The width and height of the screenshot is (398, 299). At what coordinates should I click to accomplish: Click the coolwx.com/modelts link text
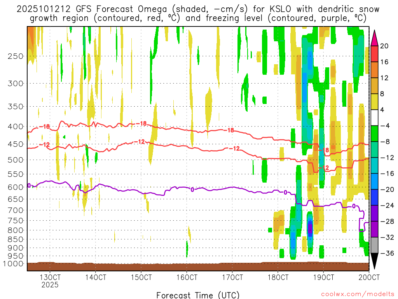click(x=358, y=294)
